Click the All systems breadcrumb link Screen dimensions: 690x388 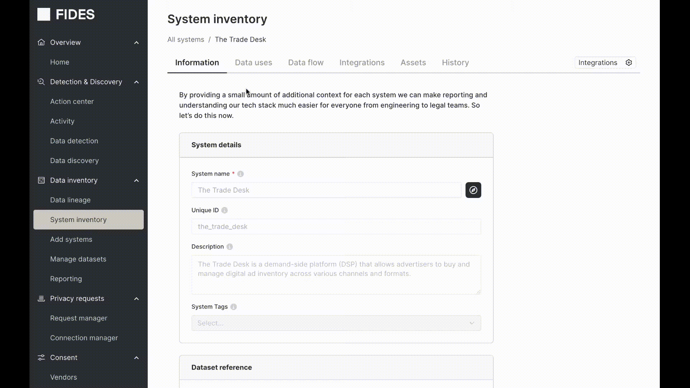186,40
